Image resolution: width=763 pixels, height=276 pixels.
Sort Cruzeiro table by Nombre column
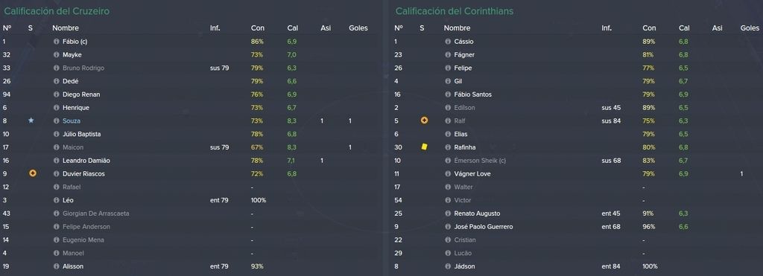tap(66, 28)
